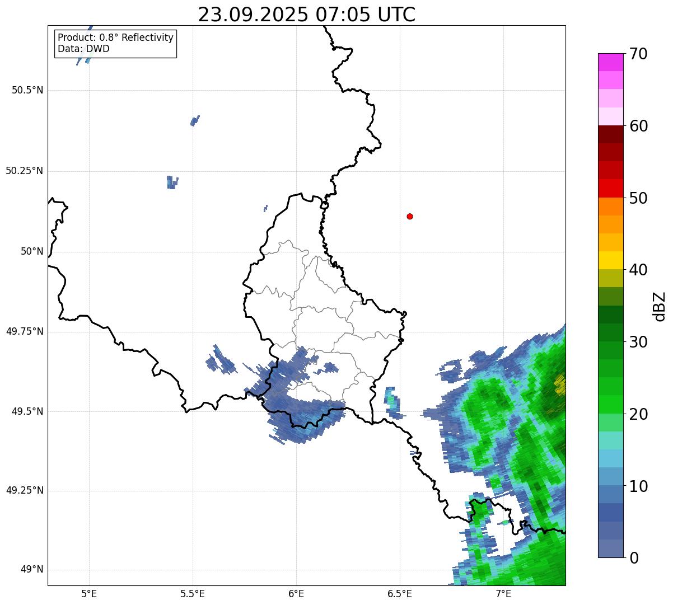Click the magenta top swatch of colorbar
673x605 pixels.
pyautogui.click(x=610, y=62)
